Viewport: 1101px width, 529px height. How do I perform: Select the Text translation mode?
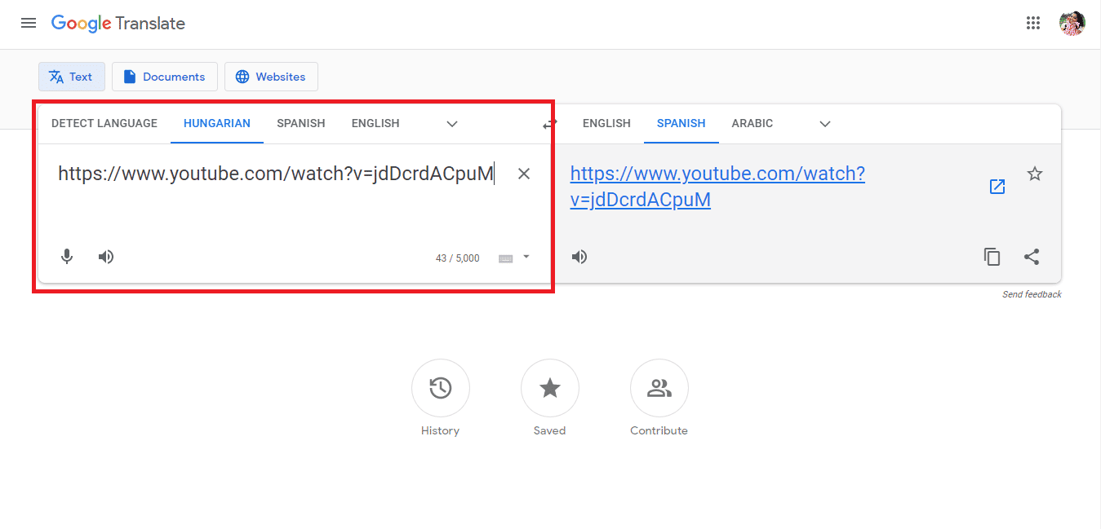(72, 77)
